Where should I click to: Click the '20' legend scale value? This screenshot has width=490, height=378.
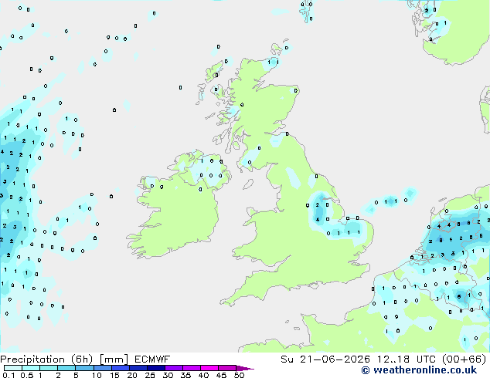pyautogui.click(x=132, y=375)
